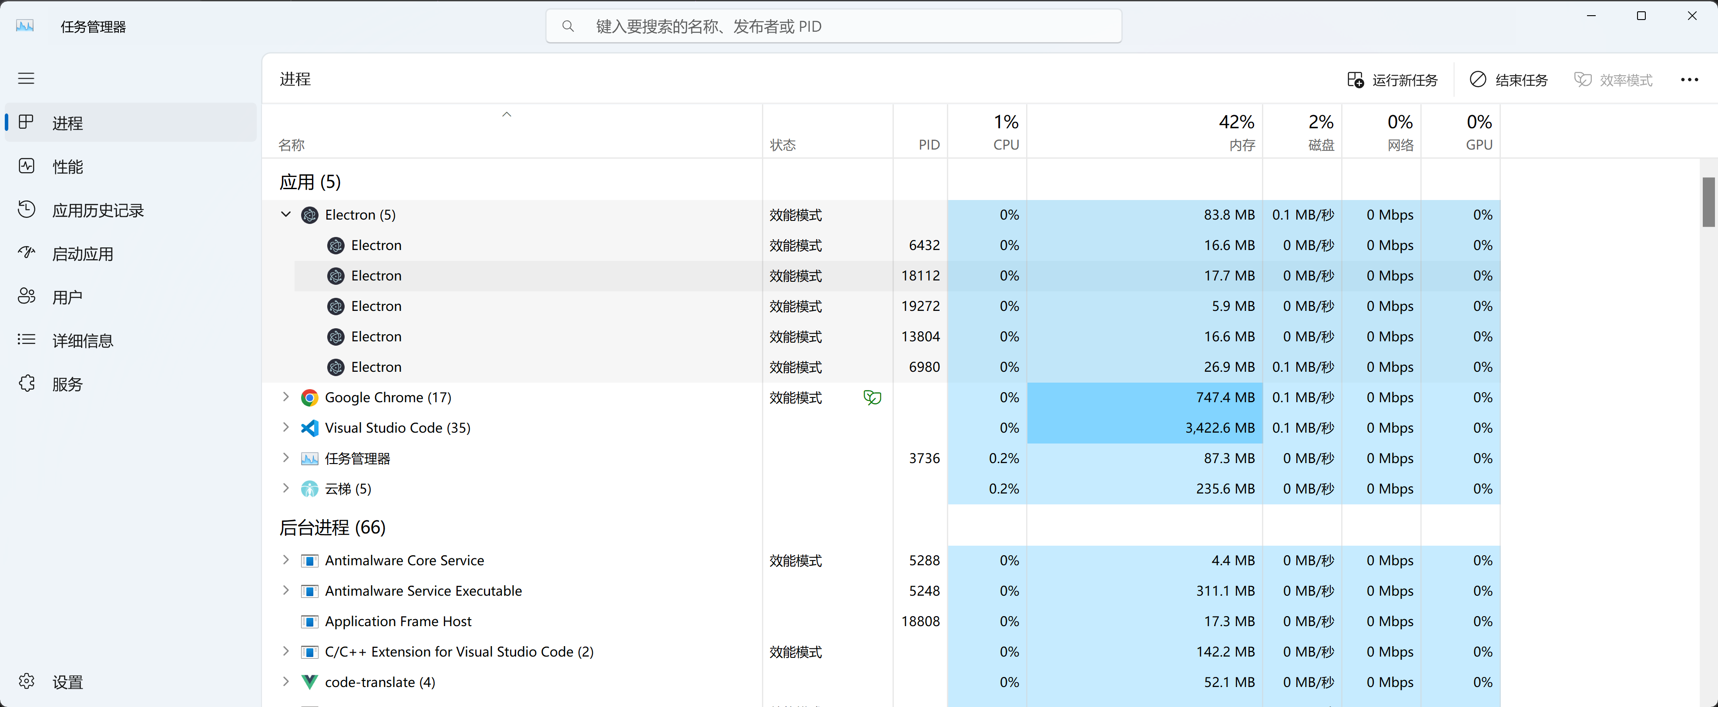Open the more options ellipsis menu

(x=1689, y=80)
